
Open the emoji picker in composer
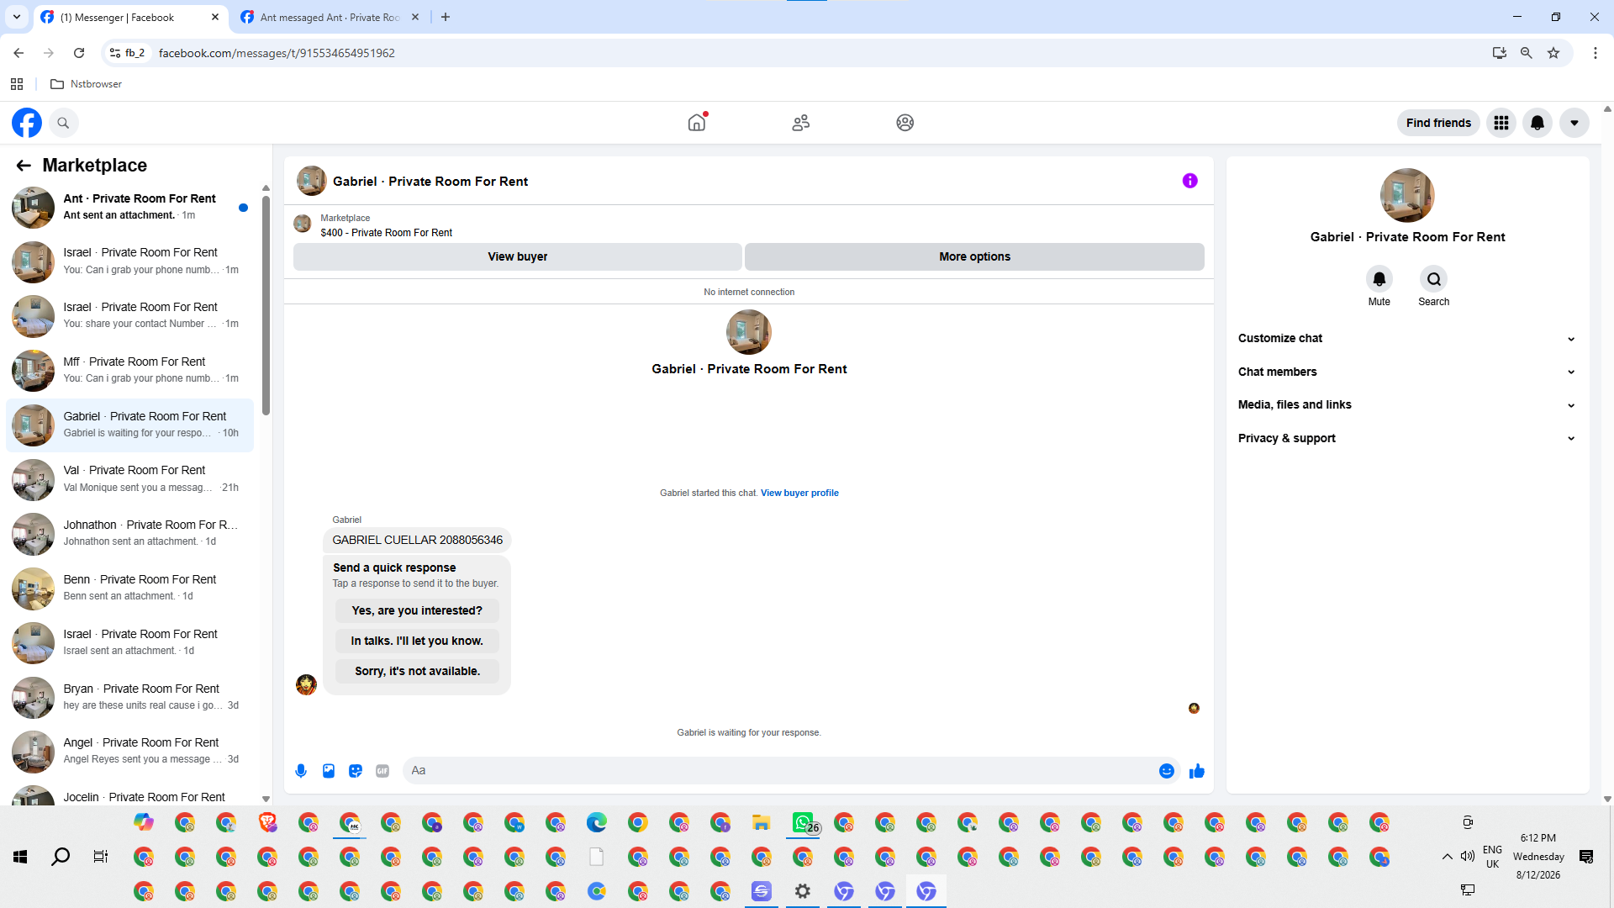[x=1167, y=771]
